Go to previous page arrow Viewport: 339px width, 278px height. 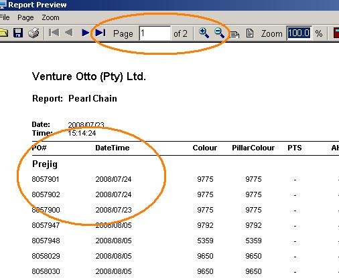tap(69, 33)
